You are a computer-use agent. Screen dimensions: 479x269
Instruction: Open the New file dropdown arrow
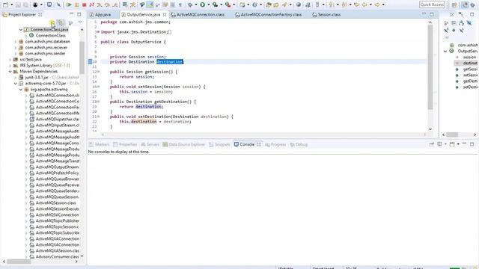pos(12,4)
